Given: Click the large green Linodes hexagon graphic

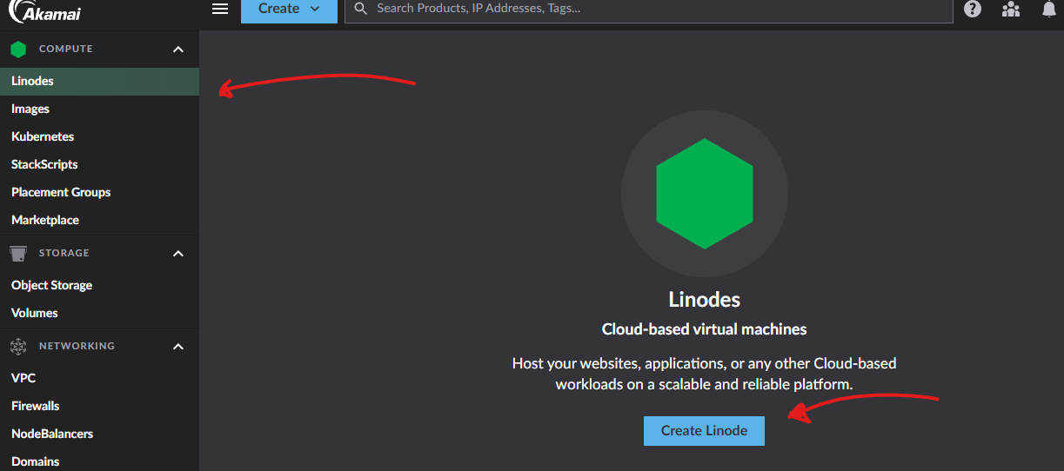Looking at the screenshot, I should click(x=705, y=194).
